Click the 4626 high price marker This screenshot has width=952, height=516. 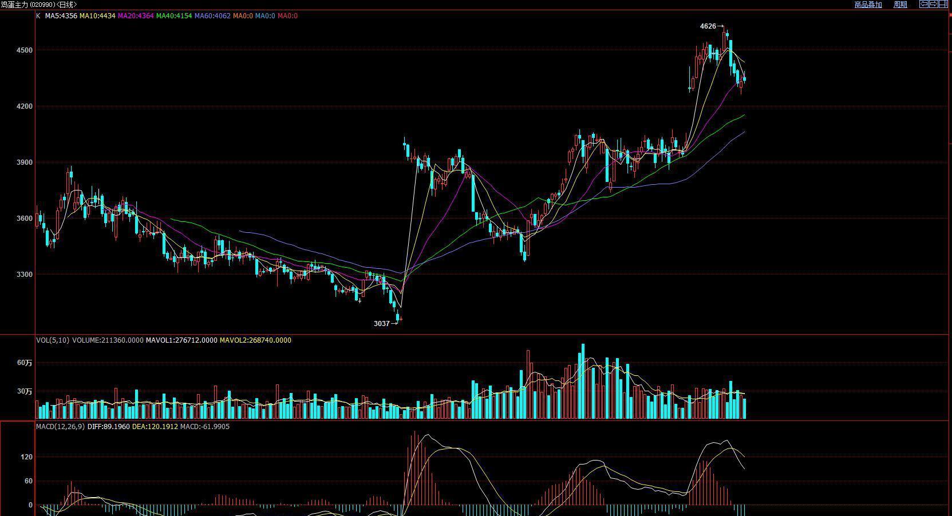708,26
